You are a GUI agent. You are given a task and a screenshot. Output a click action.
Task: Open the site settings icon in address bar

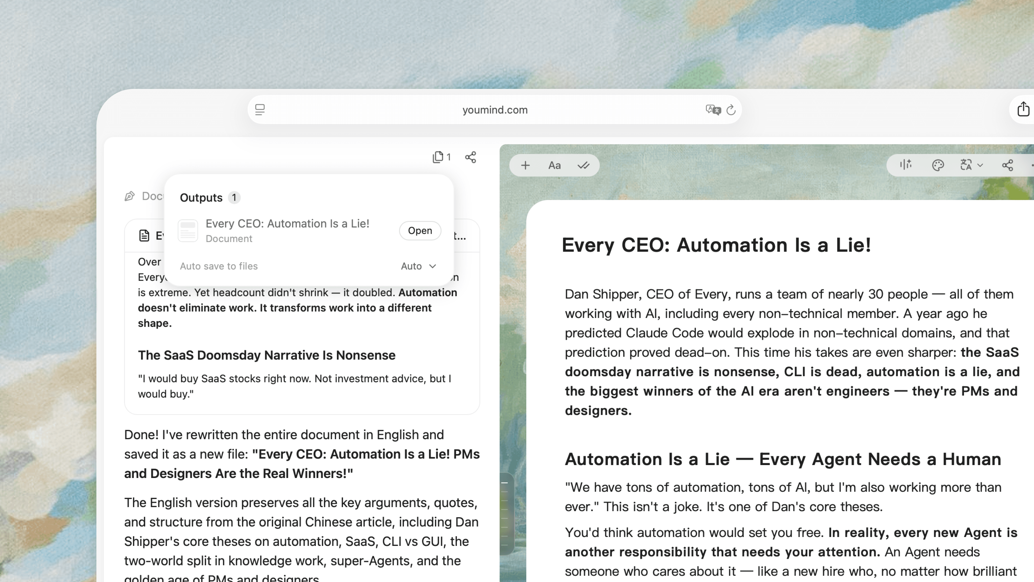tap(260, 109)
